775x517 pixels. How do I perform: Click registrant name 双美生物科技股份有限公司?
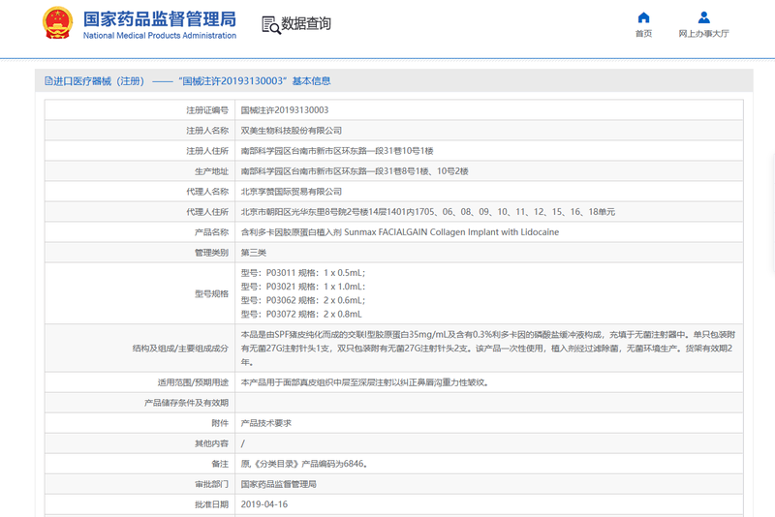[291, 131]
